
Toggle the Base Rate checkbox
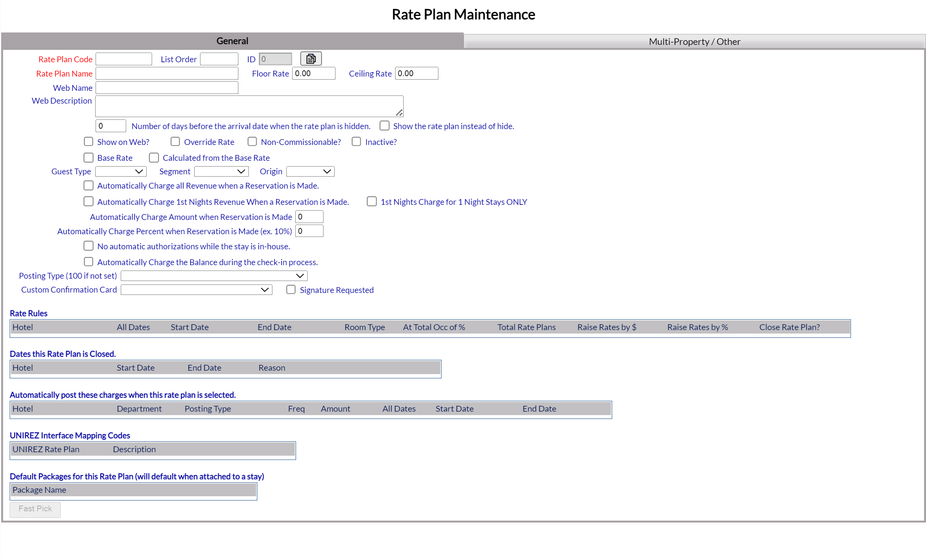point(89,157)
